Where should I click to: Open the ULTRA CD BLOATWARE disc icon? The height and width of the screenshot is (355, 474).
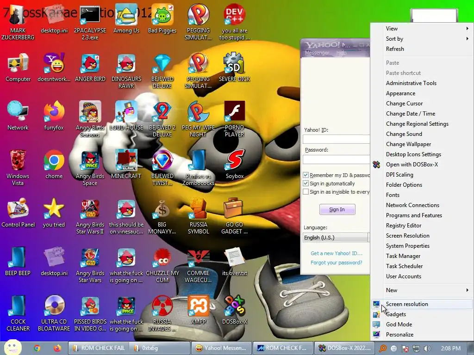click(54, 314)
